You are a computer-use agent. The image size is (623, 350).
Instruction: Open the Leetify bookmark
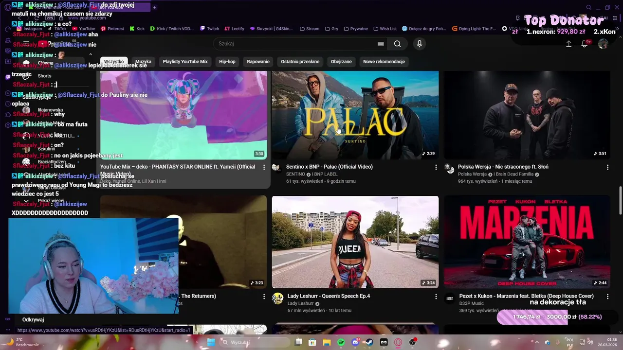pos(234,29)
